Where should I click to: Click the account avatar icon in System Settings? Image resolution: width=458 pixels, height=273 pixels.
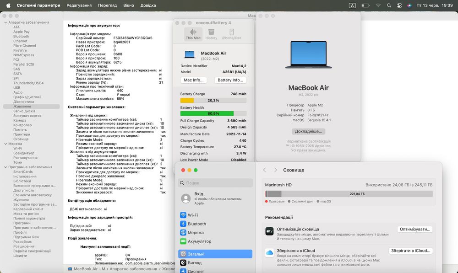[x=186, y=198]
